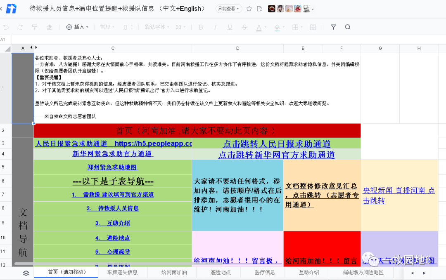Screen dimensions: 446x280
Task: Open the 常规 number format dropdown
Action: tap(107, 27)
